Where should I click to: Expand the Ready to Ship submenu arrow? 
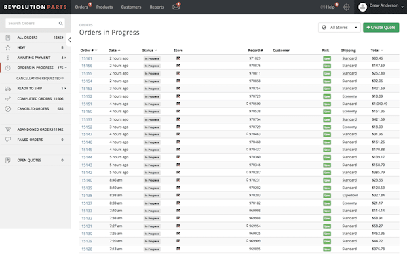65,88
